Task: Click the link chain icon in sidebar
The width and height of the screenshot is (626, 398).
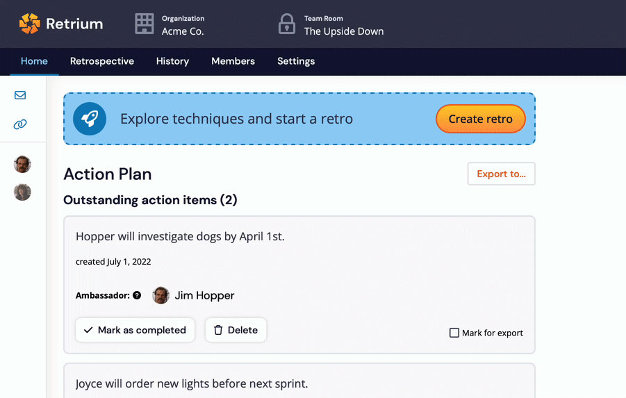Action: [x=20, y=124]
